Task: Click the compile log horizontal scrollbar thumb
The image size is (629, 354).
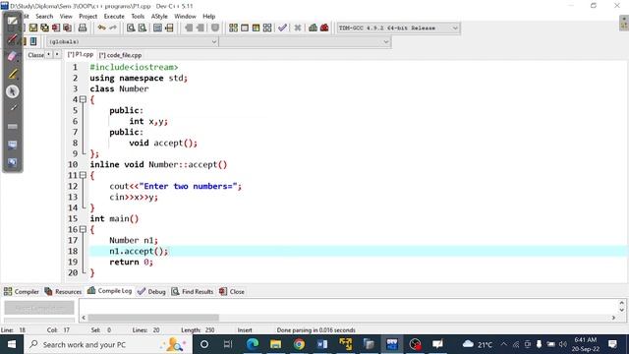Action: 153,318
